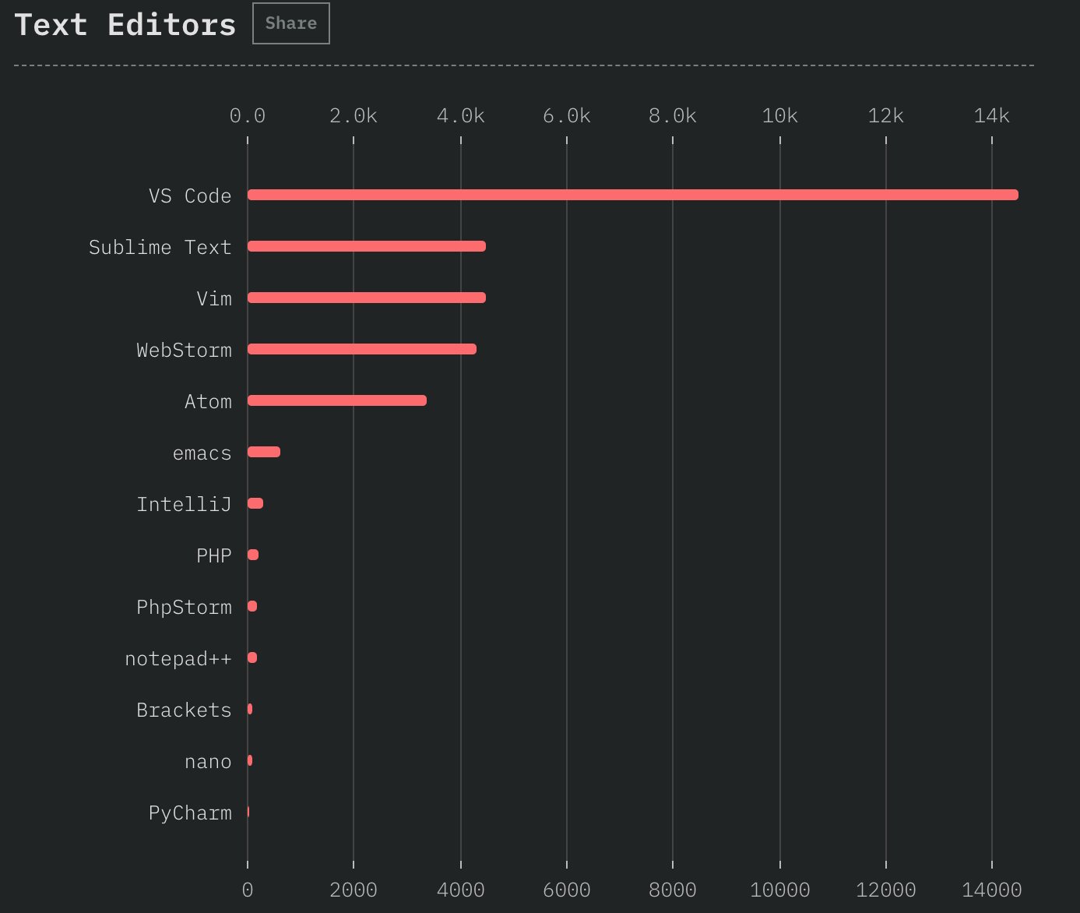Click the emacs label
Viewport: 1080px width, 913px height.
pyautogui.click(x=202, y=453)
